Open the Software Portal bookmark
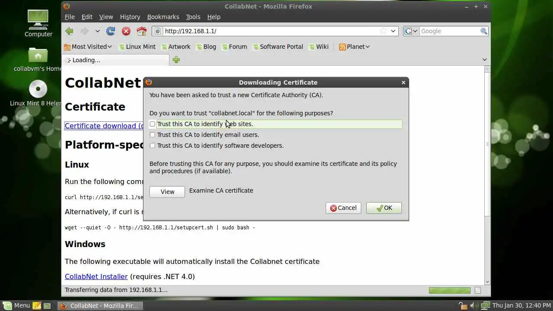 278,47
